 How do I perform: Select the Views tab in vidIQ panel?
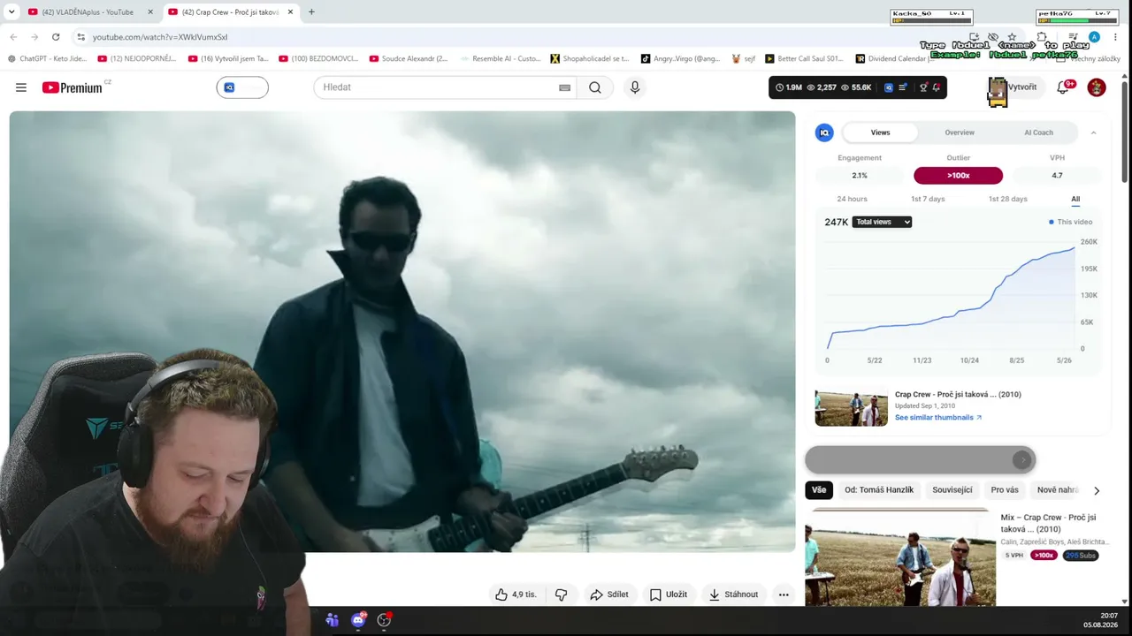[x=880, y=132]
